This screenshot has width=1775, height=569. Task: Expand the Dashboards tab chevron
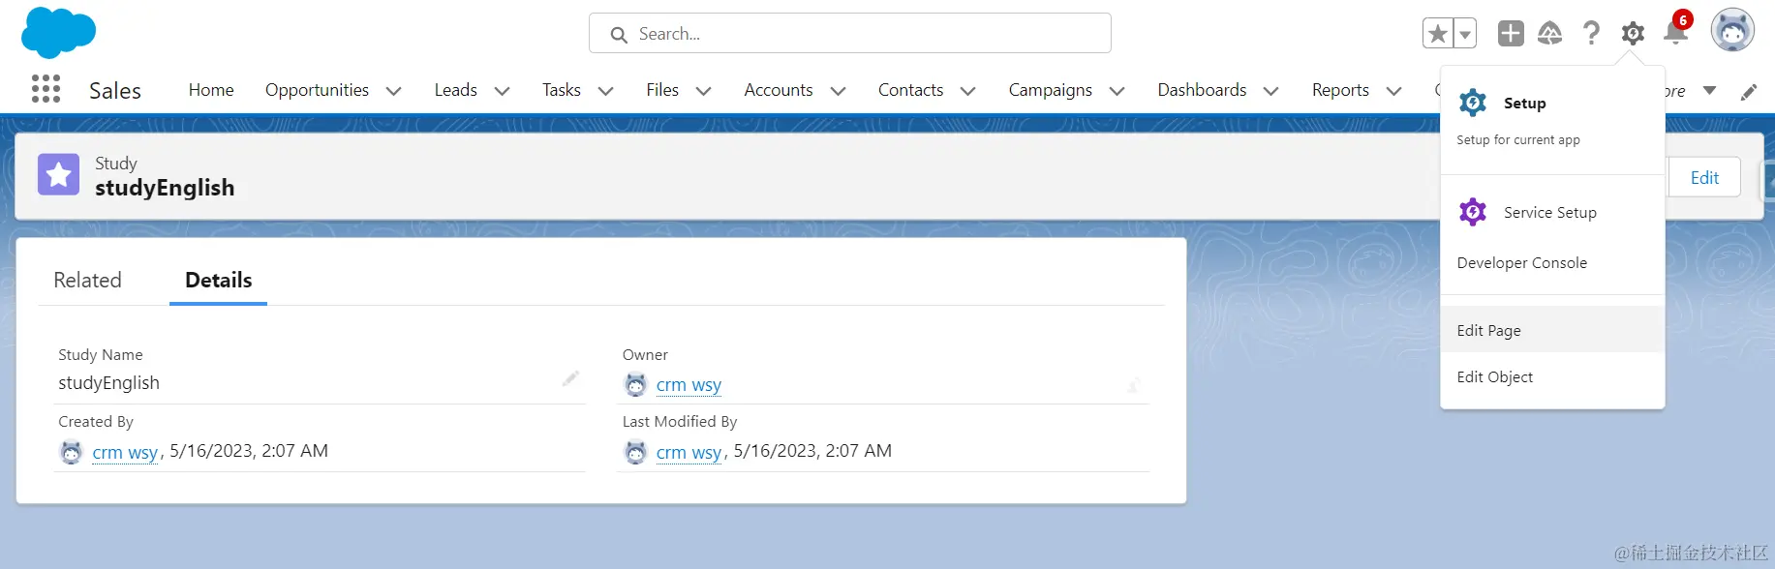coord(1270,91)
